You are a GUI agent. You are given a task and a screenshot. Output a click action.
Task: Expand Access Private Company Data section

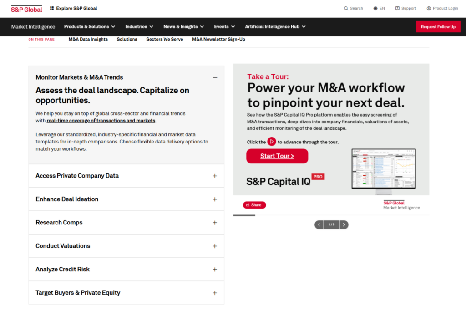coord(215,176)
